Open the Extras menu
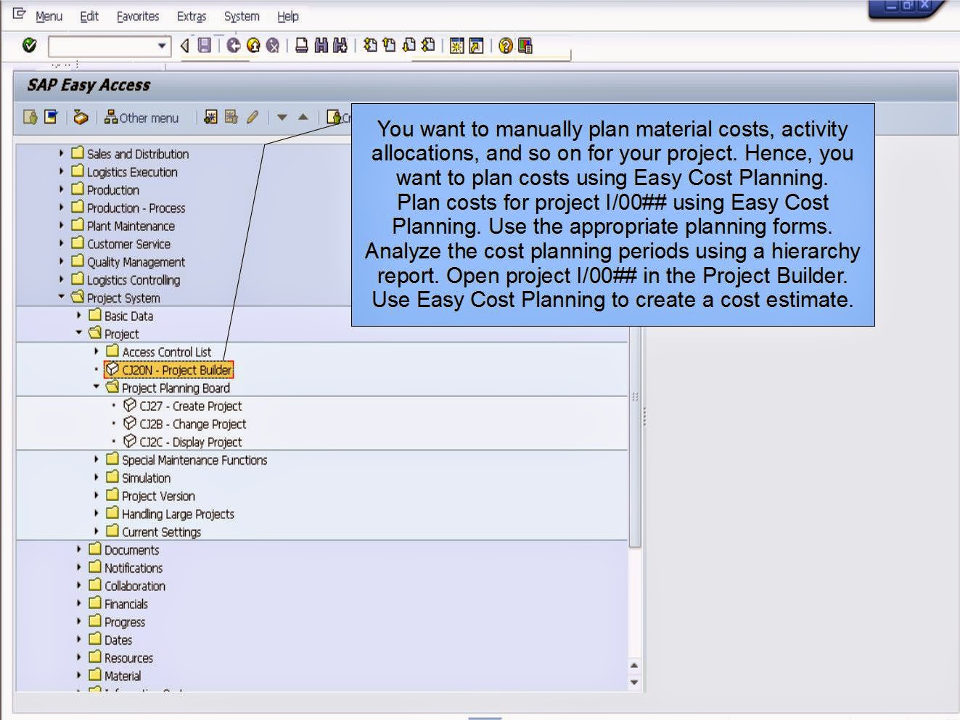Image resolution: width=960 pixels, height=720 pixels. pos(192,16)
